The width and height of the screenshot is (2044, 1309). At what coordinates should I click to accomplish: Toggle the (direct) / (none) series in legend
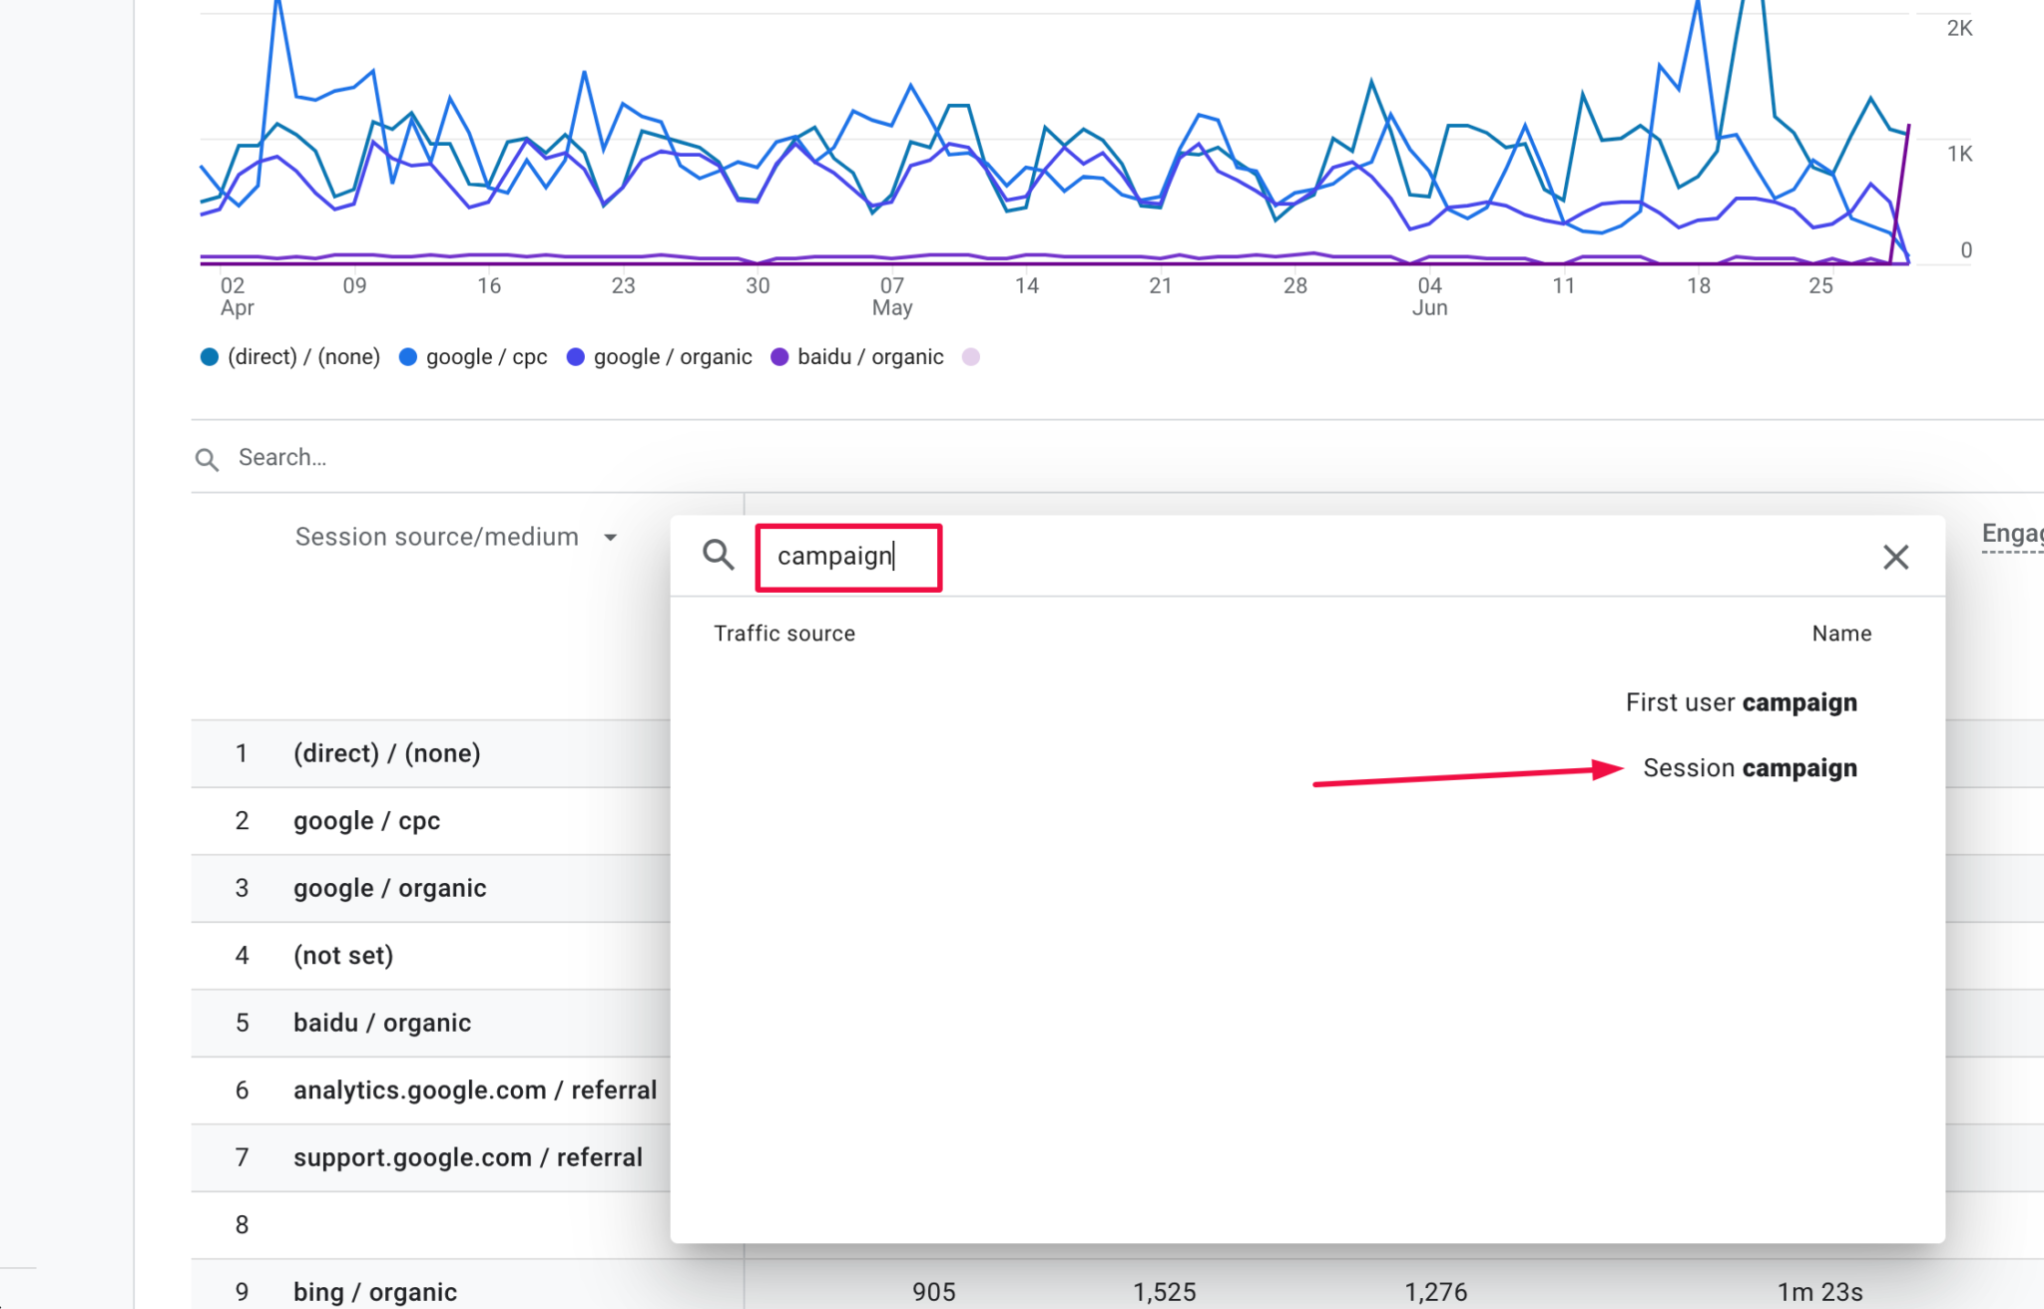pyautogui.click(x=209, y=356)
